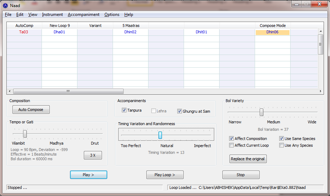Select the highlighted Dhin06 cell
This screenshot has height=196, width=330.
tap(272, 32)
